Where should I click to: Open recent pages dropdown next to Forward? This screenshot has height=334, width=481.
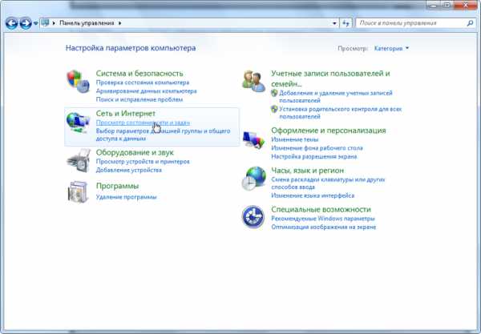[35, 23]
